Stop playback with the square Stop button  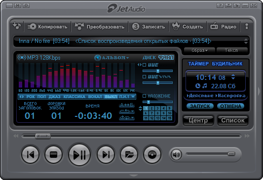tap(53, 154)
